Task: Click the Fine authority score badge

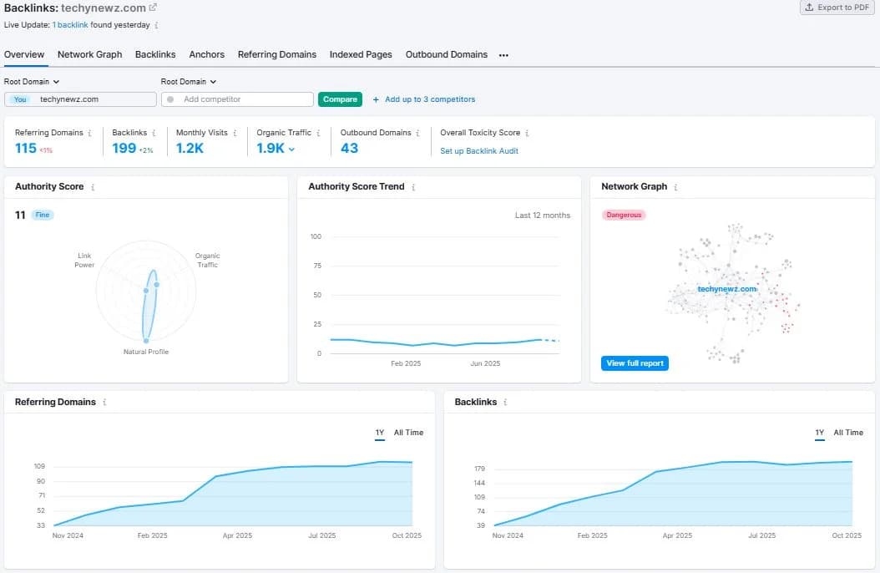Action: point(42,215)
